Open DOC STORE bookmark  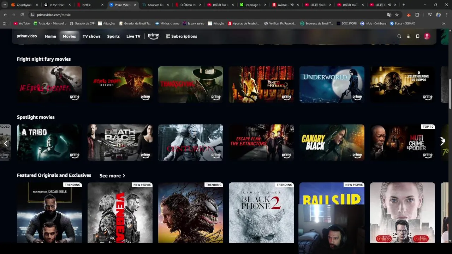[x=346, y=23]
